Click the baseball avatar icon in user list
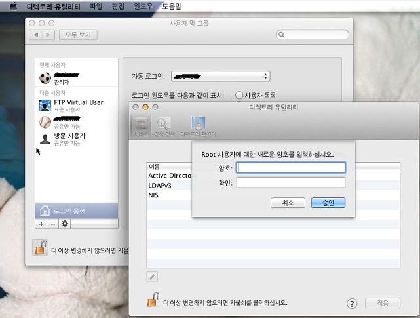This screenshot has width=420, height=318. (x=45, y=122)
